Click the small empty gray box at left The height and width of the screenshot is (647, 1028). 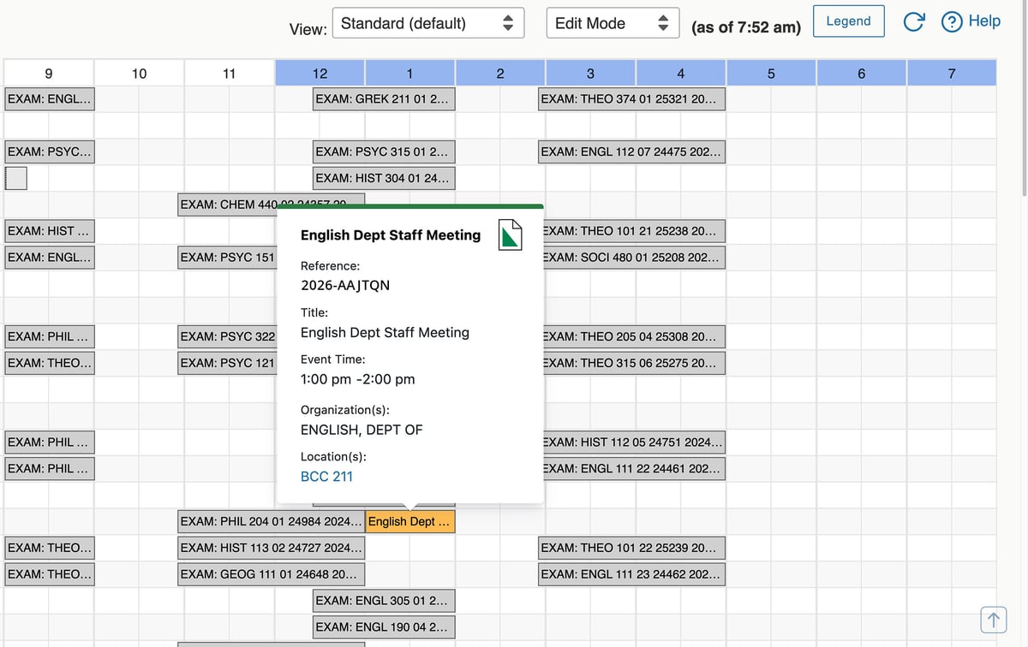[16, 178]
